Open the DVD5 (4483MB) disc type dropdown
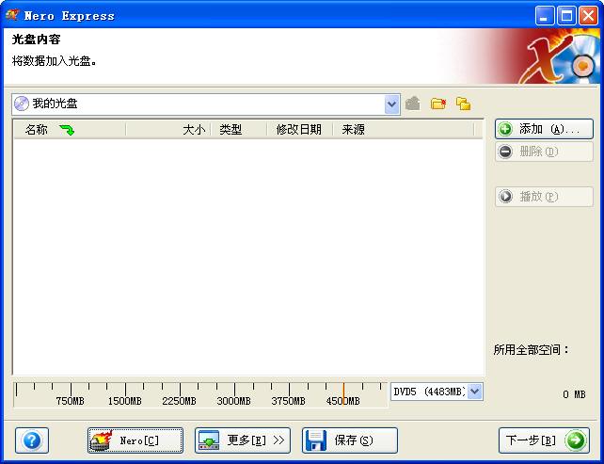 [x=475, y=392]
